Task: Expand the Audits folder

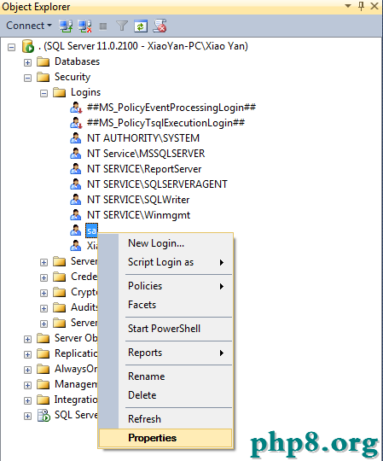Action: click(44, 308)
